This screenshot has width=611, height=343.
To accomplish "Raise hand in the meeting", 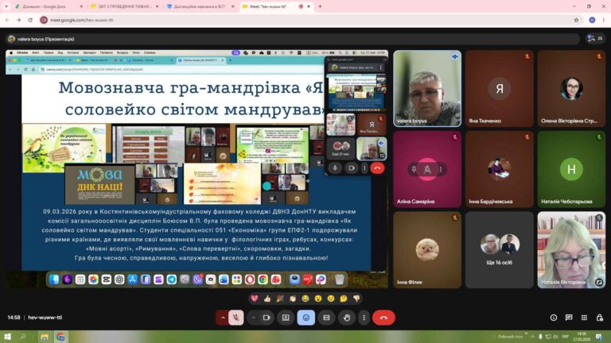I will point(347,318).
